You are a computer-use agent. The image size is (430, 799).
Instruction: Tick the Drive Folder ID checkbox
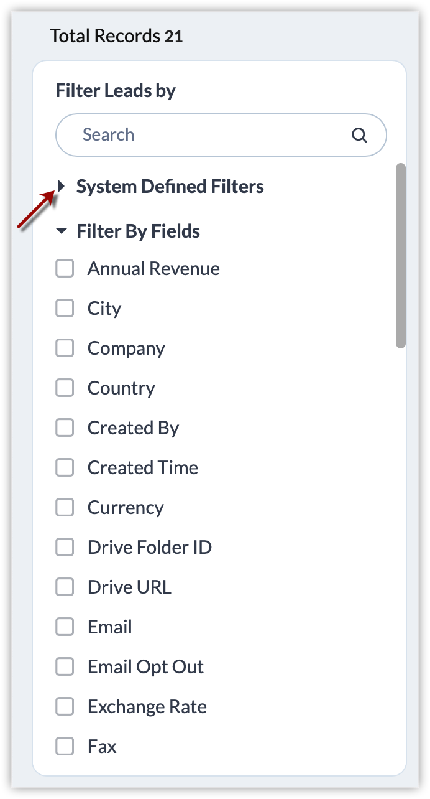tap(65, 548)
